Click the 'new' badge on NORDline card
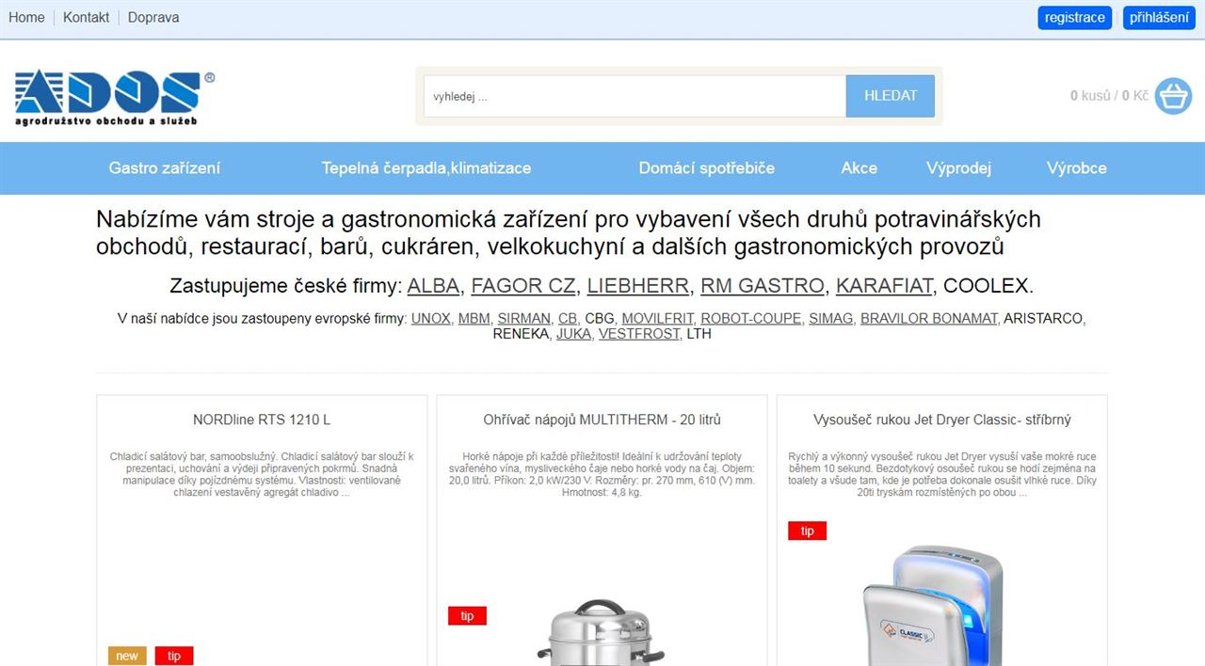Screen dimensions: 1205x666 [x=127, y=656]
